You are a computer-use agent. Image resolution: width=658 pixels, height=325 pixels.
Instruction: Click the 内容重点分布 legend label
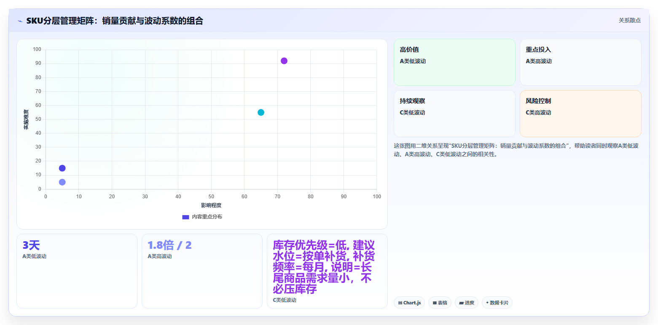[x=207, y=217]
